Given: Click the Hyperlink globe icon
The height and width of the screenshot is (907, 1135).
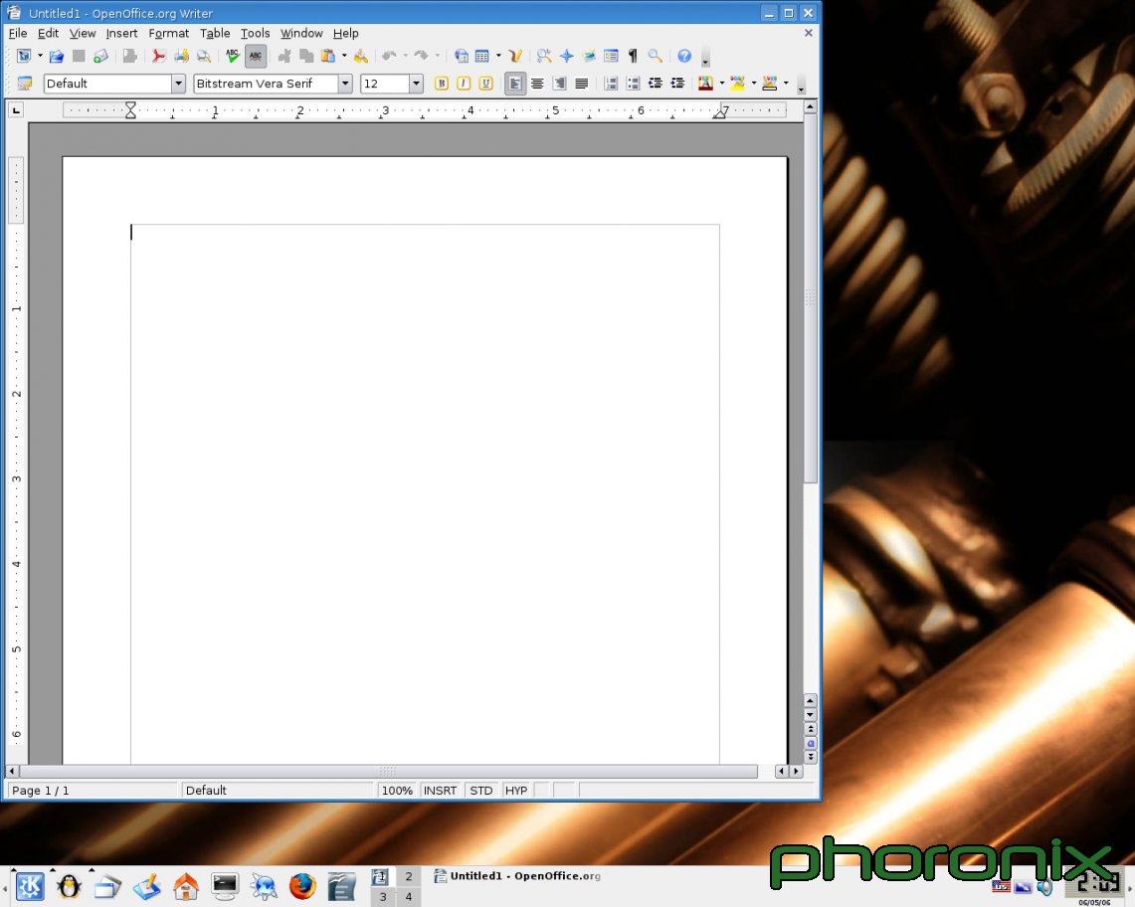Looking at the screenshot, I should (x=462, y=57).
